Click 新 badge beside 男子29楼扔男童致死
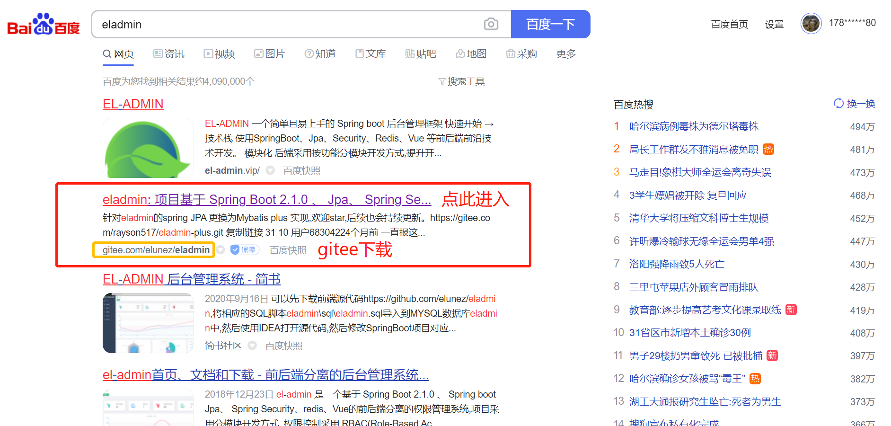The height and width of the screenshot is (426, 891). point(772,355)
